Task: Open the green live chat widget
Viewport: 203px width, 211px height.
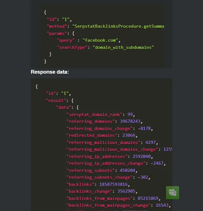Action: pyautogui.click(x=173, y=193)
